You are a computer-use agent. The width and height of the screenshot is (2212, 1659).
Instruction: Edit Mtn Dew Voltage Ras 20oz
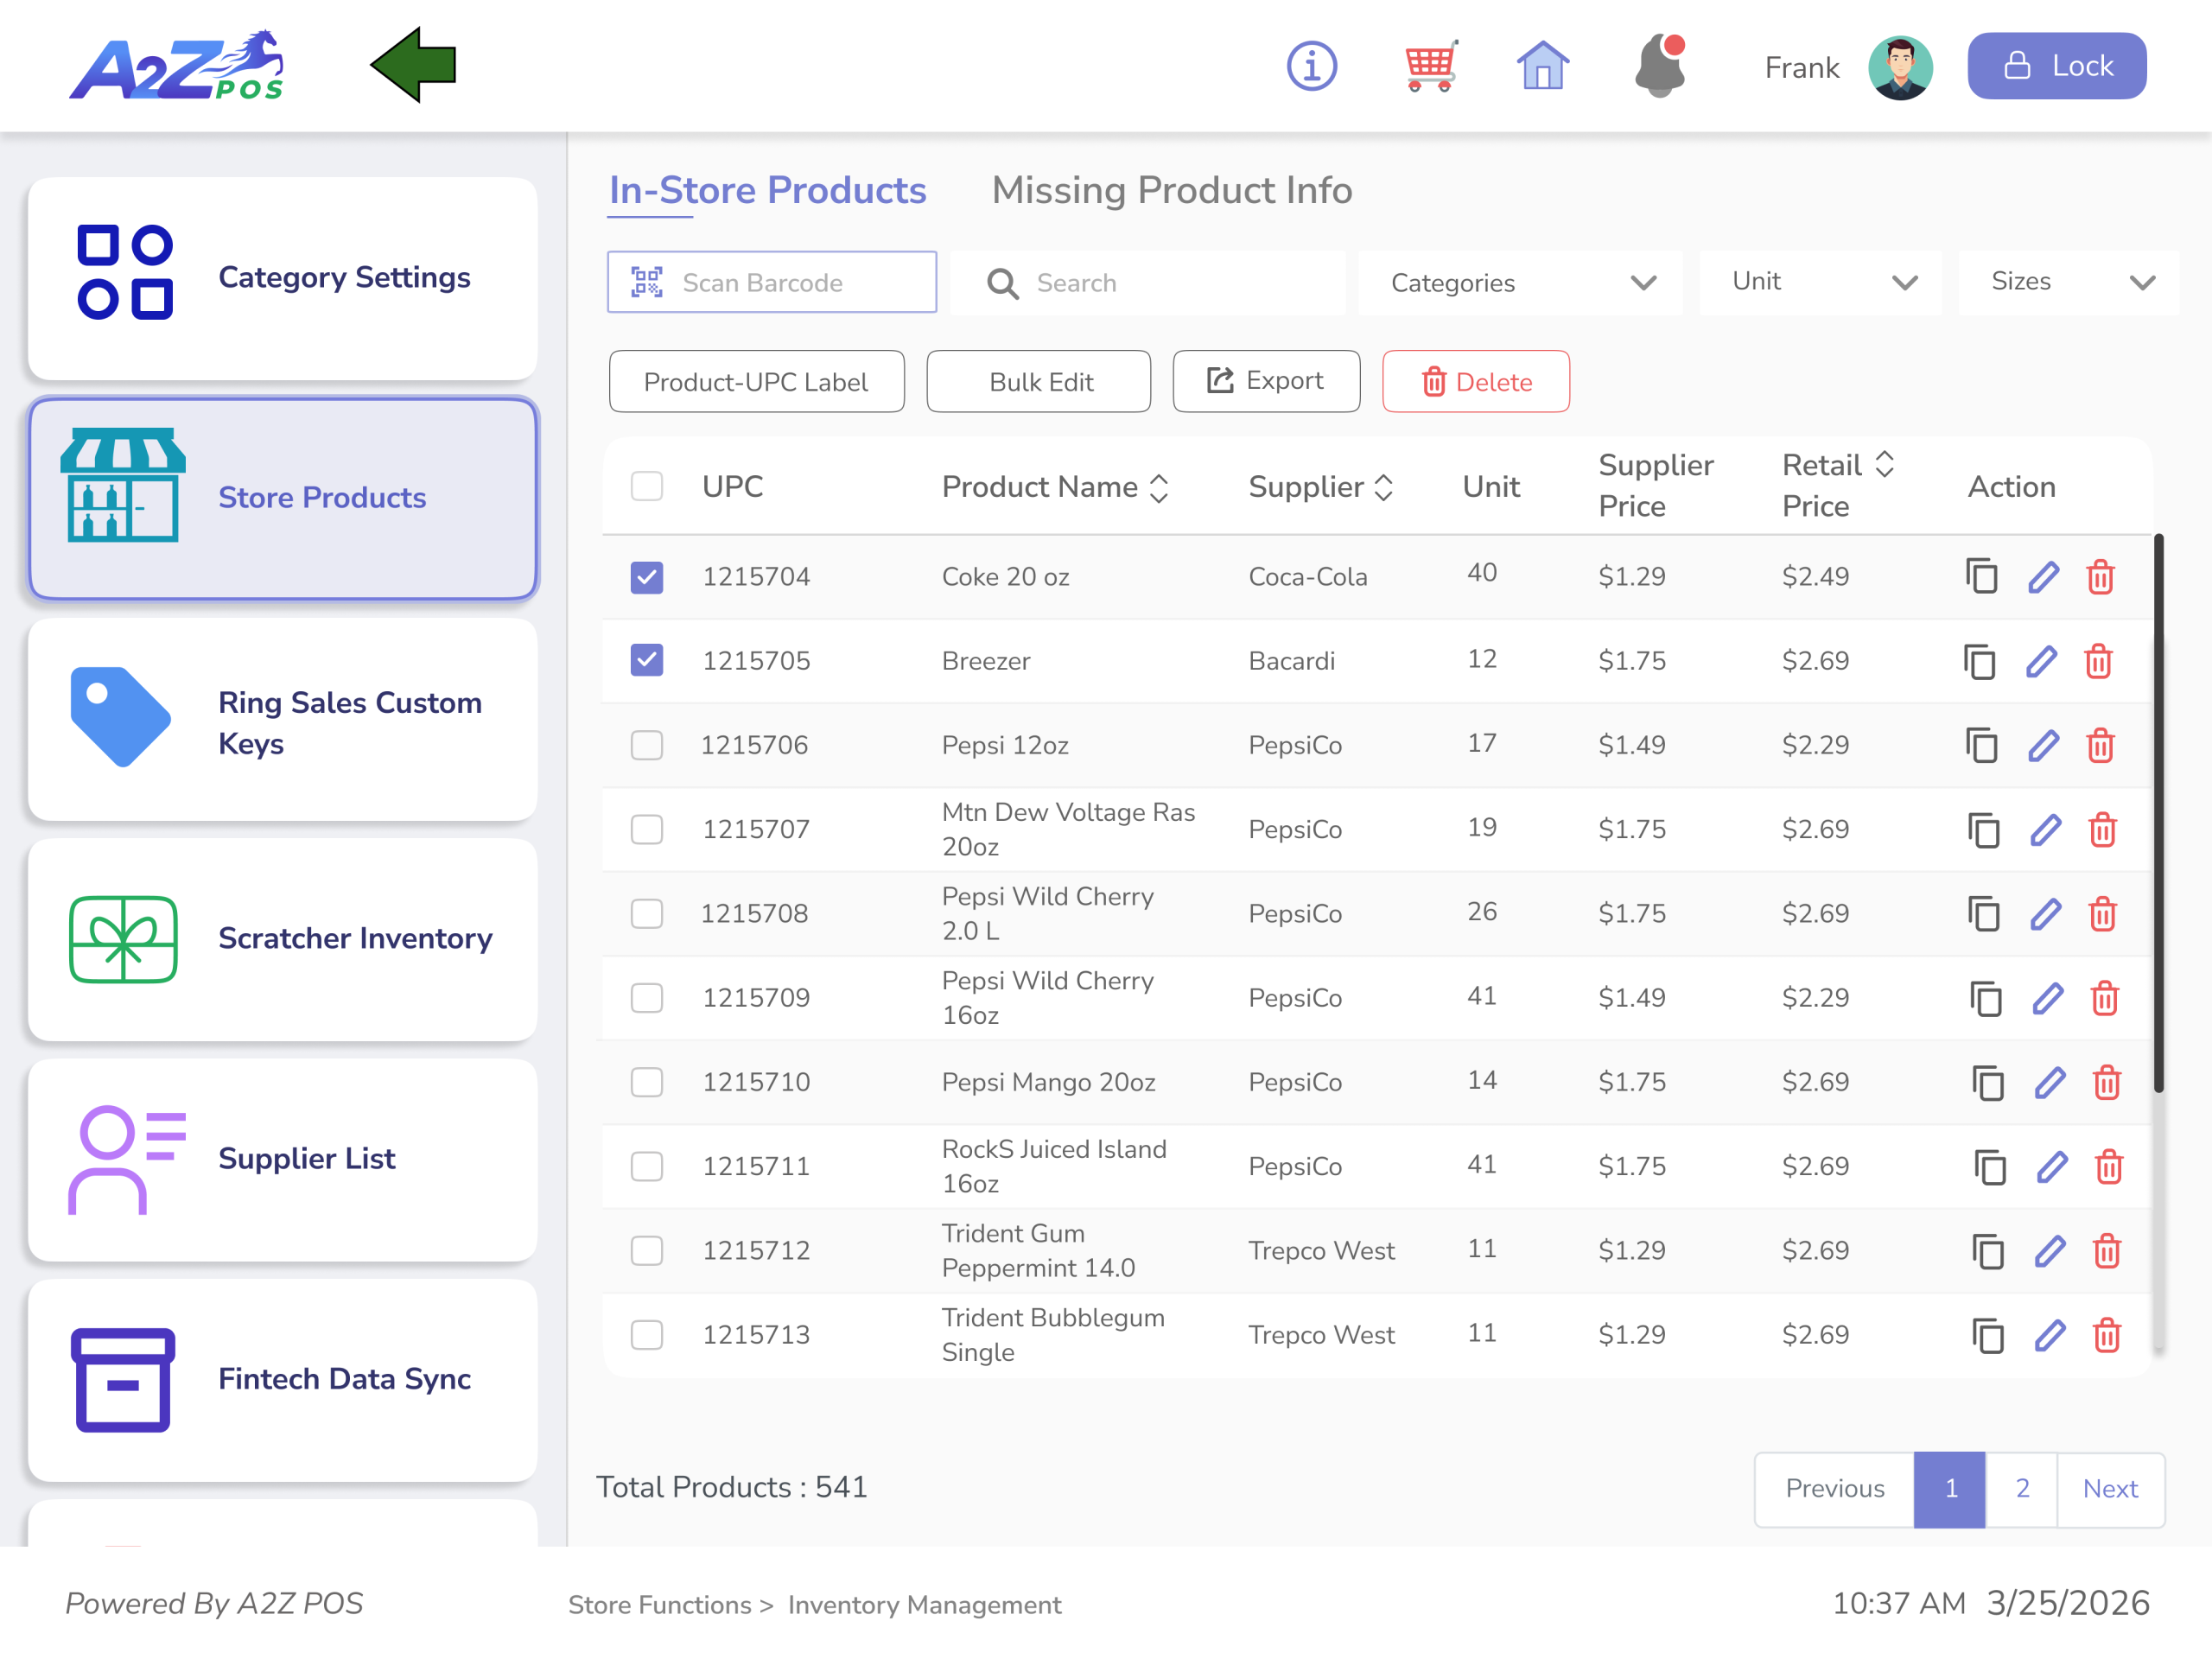[x=2045, y=829]
